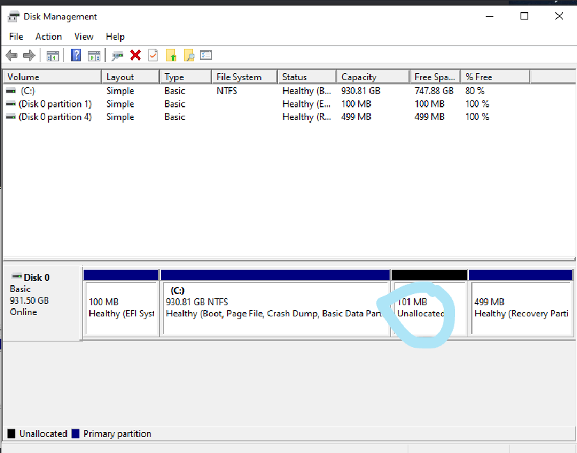Viewport: 577px width, 453px height.
Task: Click the Back arrow toolbar icon
Action: [x=11, y=56]
